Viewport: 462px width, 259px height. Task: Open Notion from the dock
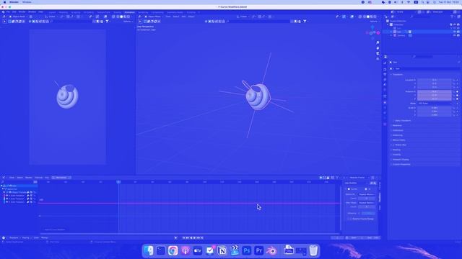(x=222, y=250)
